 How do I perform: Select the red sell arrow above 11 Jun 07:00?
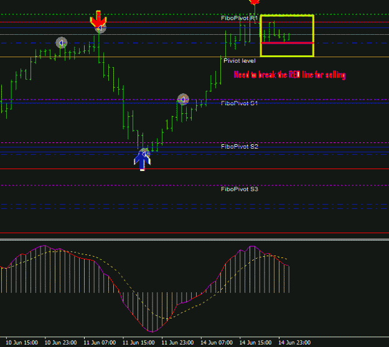[98, 19]
